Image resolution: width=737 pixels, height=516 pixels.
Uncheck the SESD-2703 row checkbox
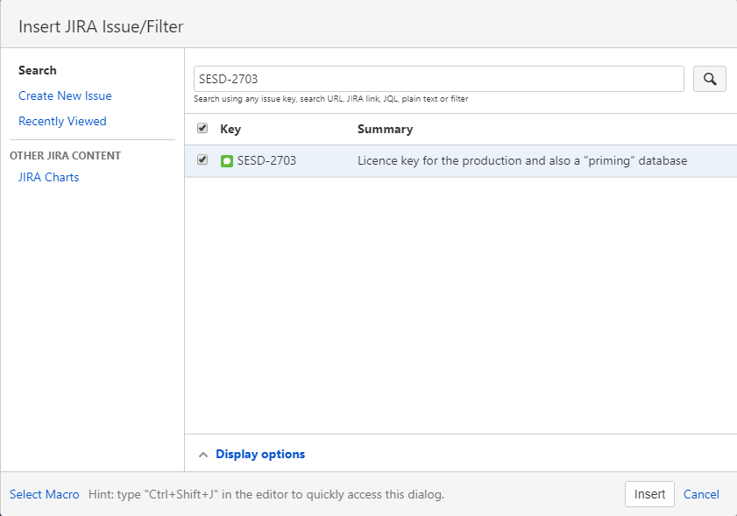(202, 159)
